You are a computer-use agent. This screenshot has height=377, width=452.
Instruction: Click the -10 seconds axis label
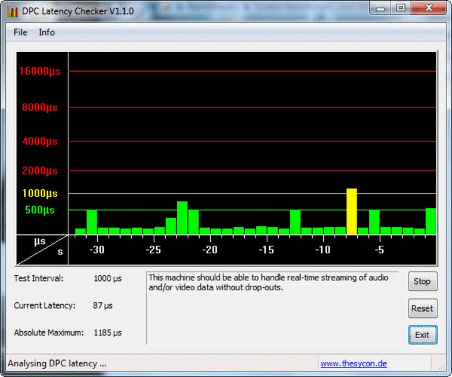pyautogui.click(x=323, y=250)
